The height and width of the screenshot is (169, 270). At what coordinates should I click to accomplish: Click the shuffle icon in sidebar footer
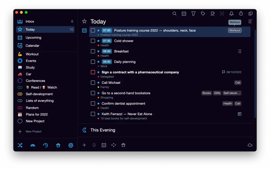click(20, 145)
